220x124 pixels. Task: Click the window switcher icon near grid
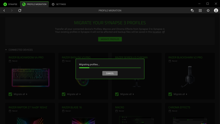[192, 11]
